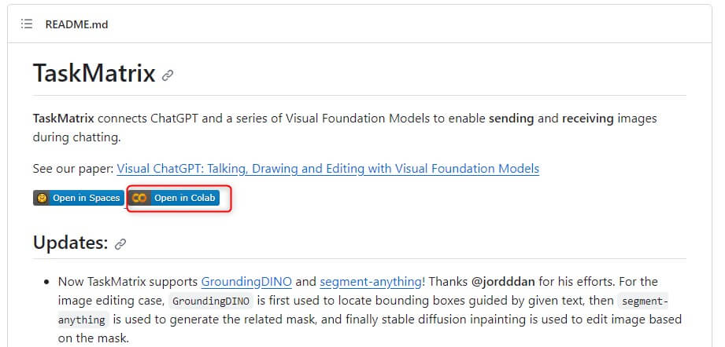
Task: Click the README.md file title
Action: pyautogui.click(x=77, y=24)
